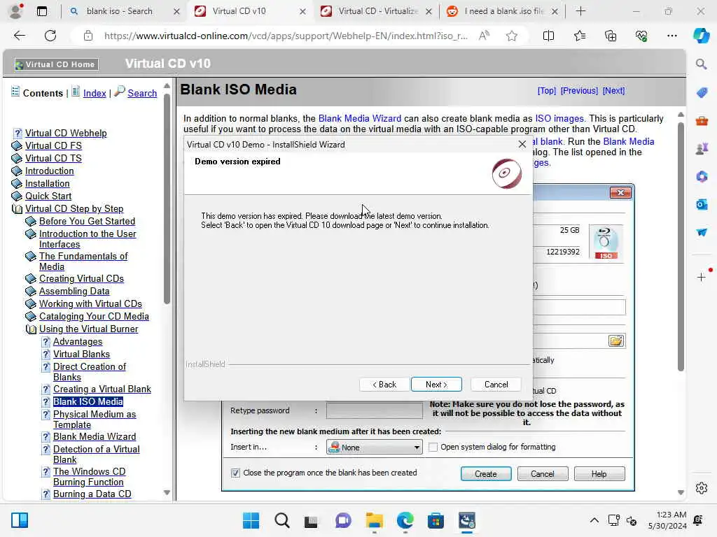Switch to I need a blank .iso file tab
This screenshot has width=717, height=537.
click(503, 11)
